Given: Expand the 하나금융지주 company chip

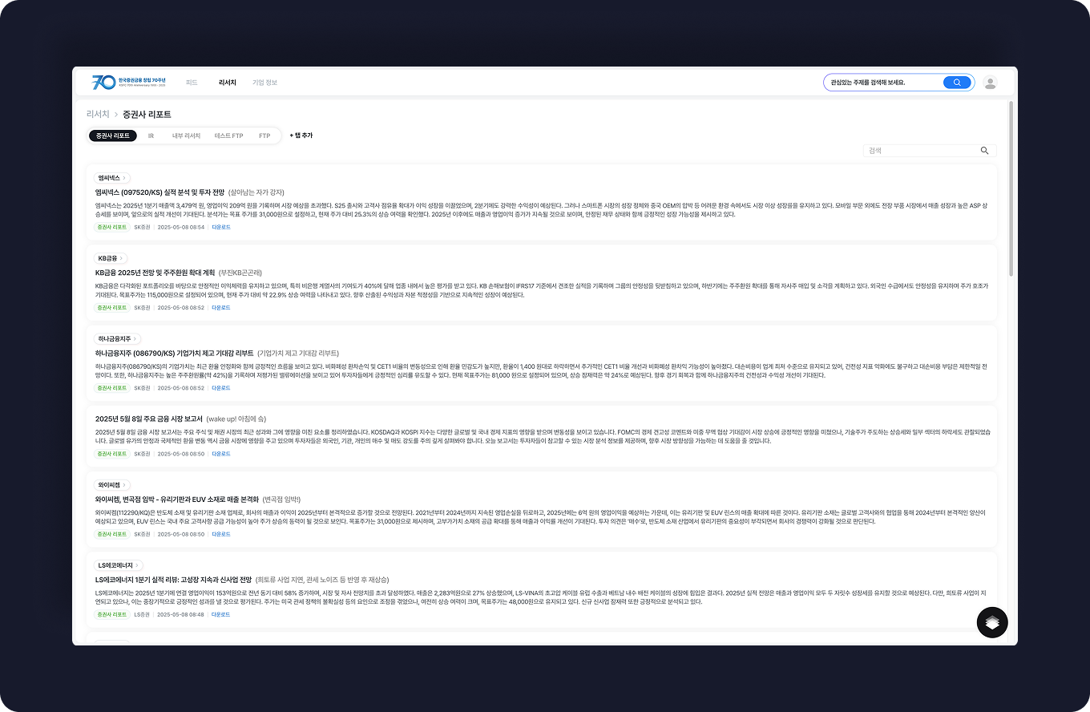Looking at the screenshot, I should click(x=118, y=339).
